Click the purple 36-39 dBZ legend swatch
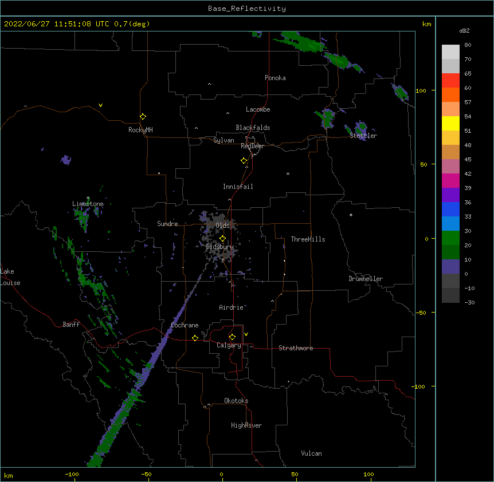 click(x=450, y=195)
